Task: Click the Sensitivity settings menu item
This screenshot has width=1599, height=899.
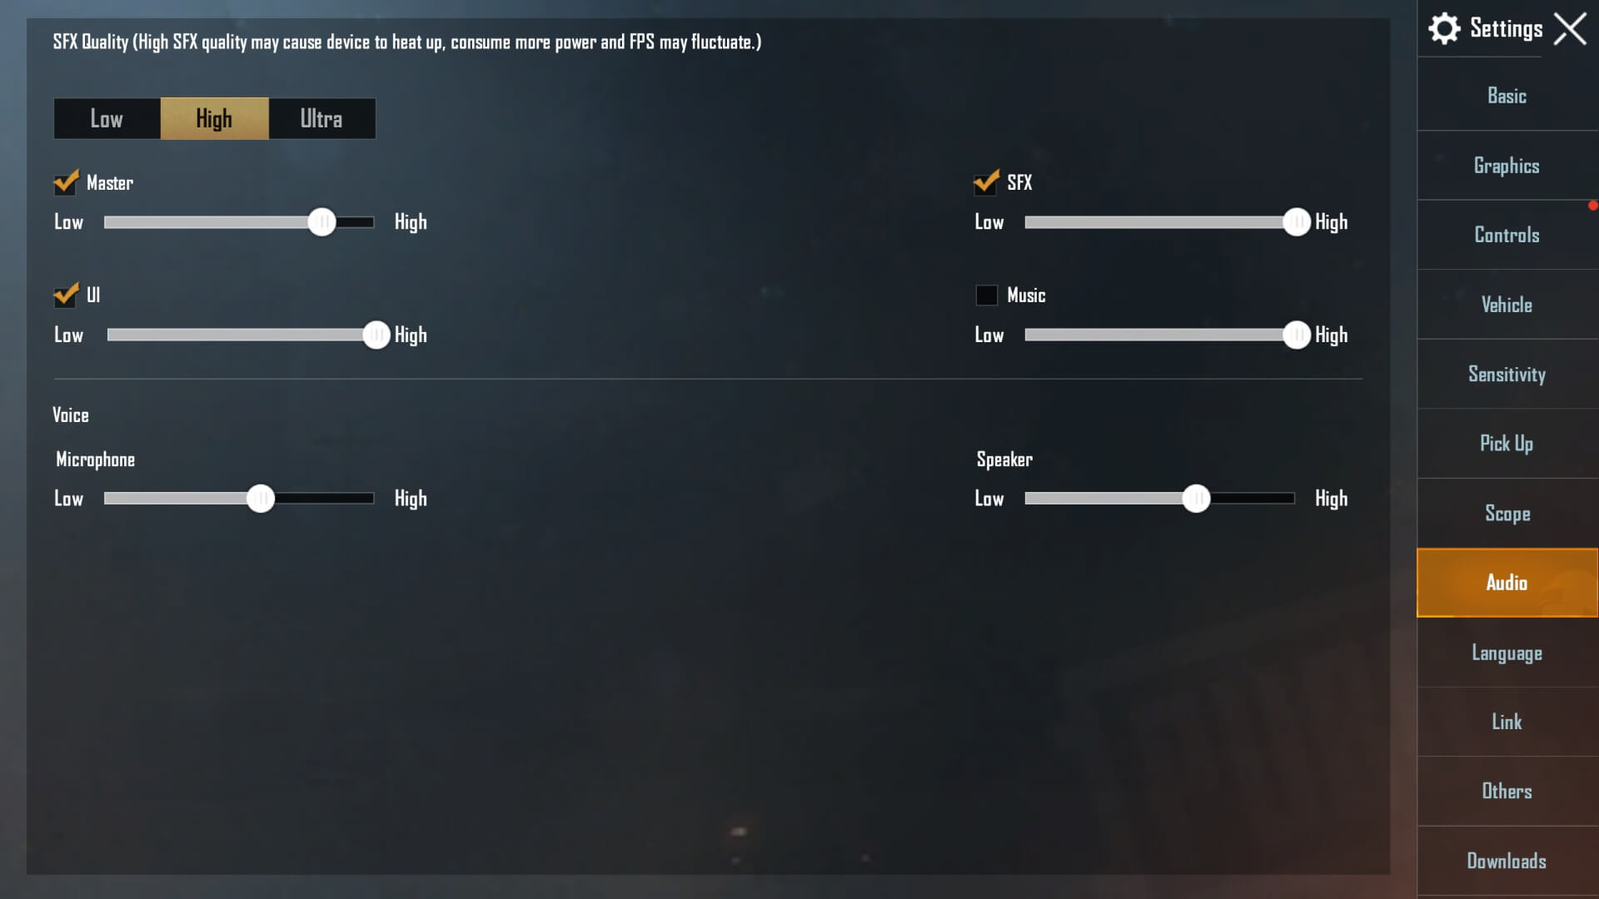Action: tap(1507, 375)
